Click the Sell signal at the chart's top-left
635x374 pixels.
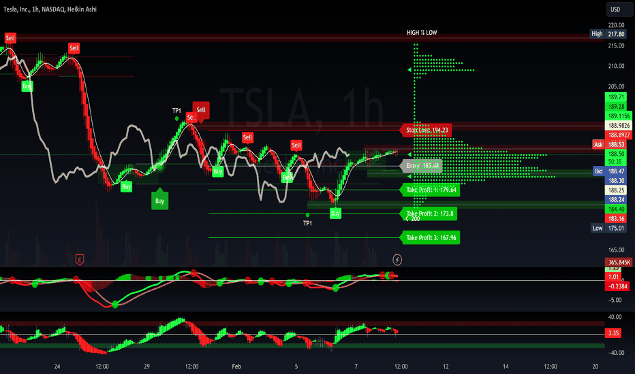[10, 38]
